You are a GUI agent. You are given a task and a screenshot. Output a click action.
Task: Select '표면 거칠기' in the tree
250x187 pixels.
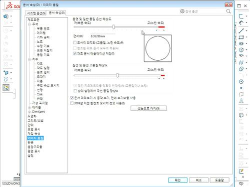[44, 50]
